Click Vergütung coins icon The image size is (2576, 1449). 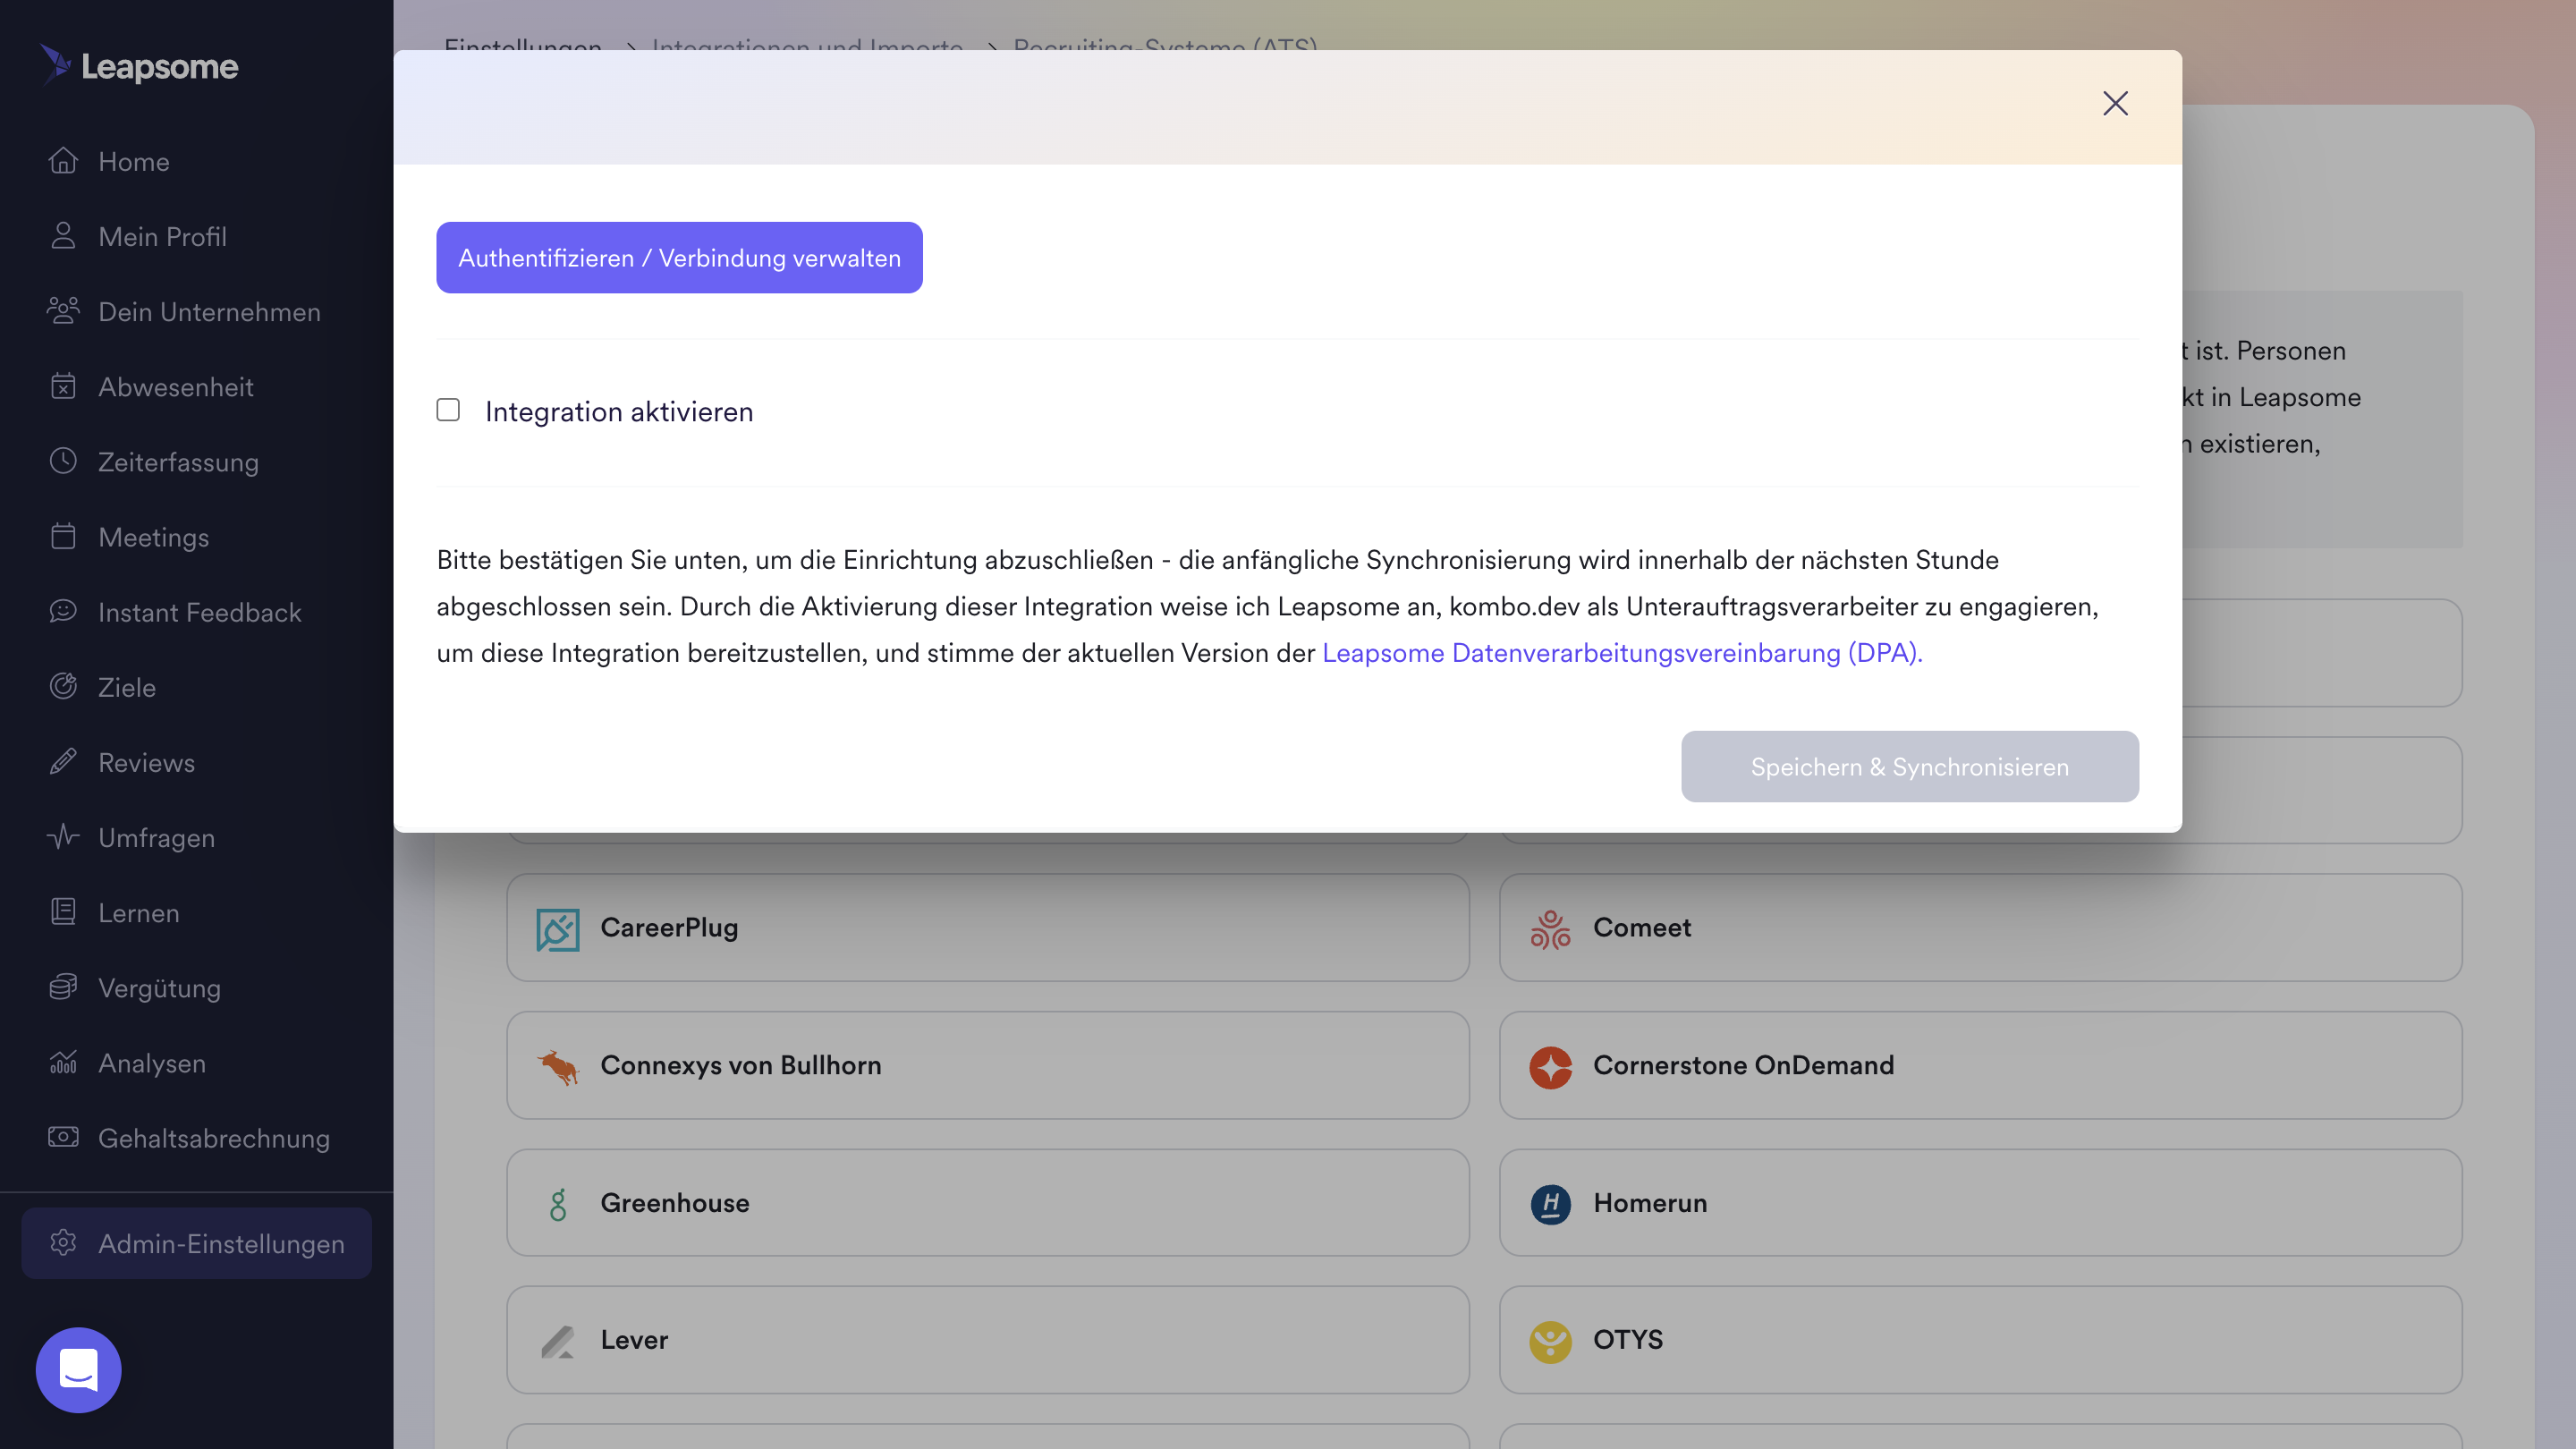point(63,986)
